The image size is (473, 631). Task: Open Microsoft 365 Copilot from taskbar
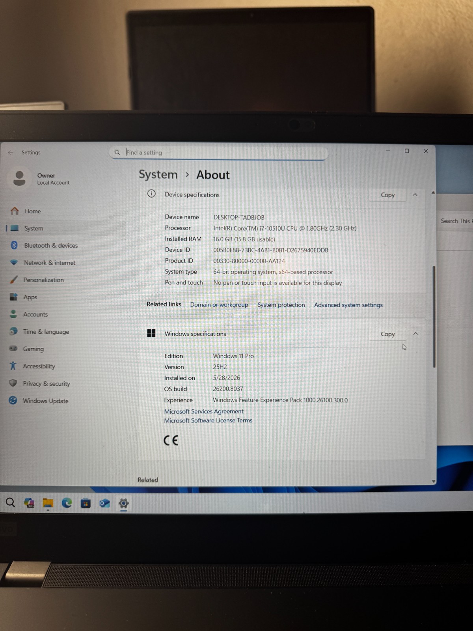tap(30, 503)
